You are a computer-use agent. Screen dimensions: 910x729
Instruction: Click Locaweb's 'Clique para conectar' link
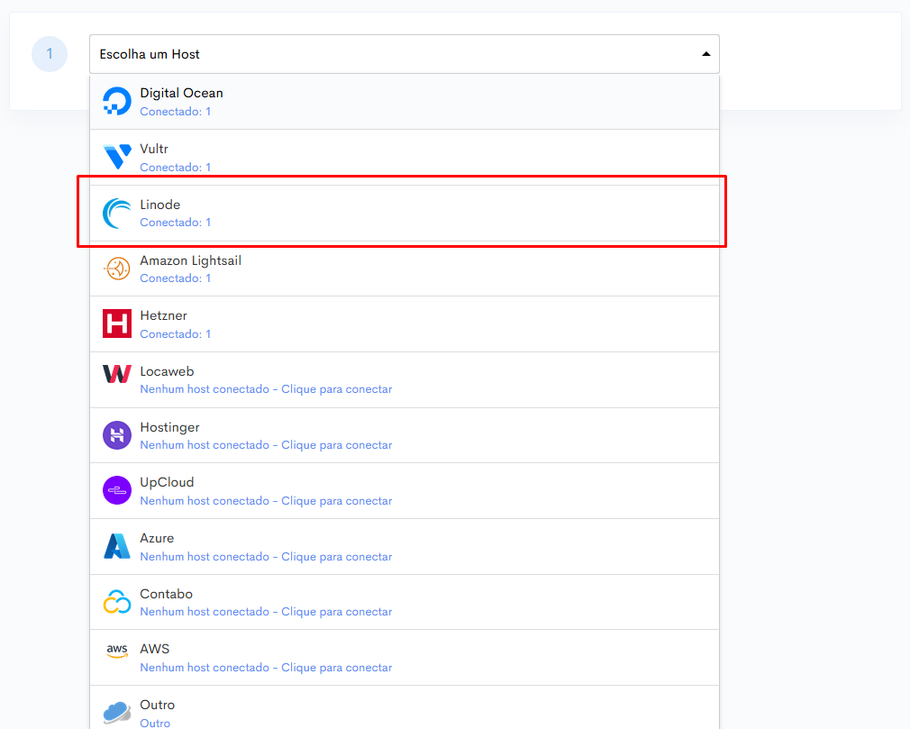[x=337, y=389]
